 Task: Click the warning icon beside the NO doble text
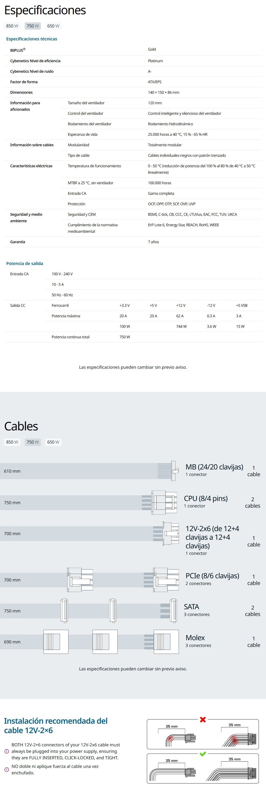pos(7,769)
